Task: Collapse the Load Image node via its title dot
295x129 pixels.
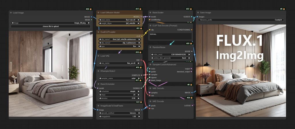Action: tap(11, 13)
